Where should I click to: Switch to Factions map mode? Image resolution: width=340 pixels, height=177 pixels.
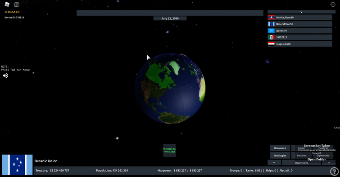pyautogui.click(x=301, y=155)
